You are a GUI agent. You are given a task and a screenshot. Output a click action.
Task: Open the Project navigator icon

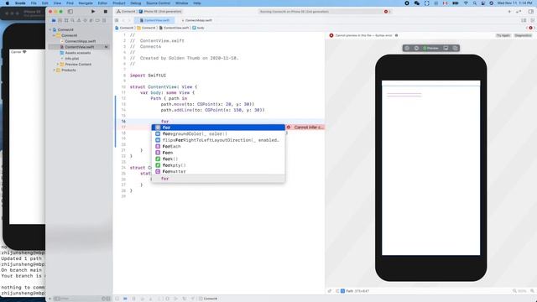(x=54, y=20)
